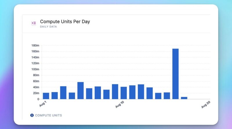
Task: Click the 100m y-axis label
Action: point(35,69)
